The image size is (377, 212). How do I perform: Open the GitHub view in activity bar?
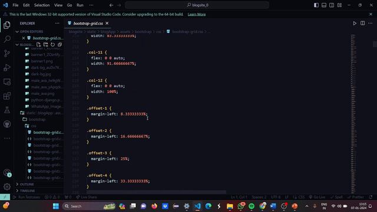[x=7, y=124]
